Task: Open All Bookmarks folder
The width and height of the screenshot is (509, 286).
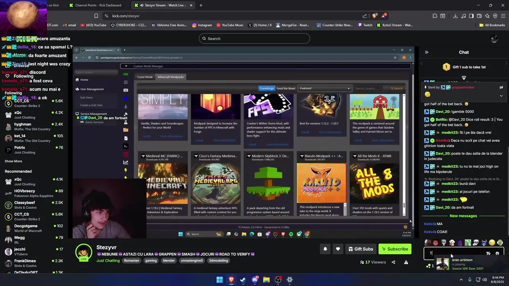Action: click(x=492, y=25)
